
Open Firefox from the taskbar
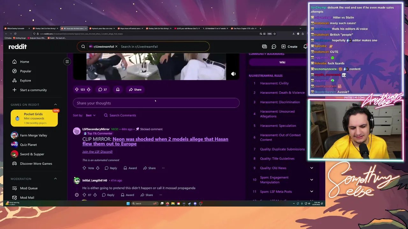coord(167,204)
